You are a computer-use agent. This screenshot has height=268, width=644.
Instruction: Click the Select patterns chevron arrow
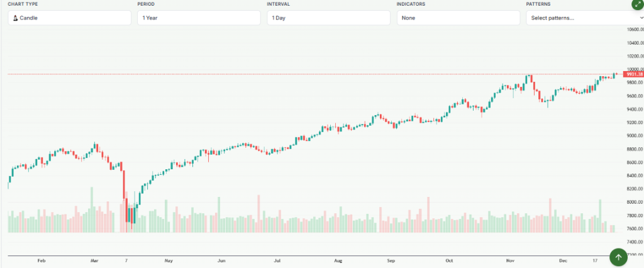pos(641,18)
